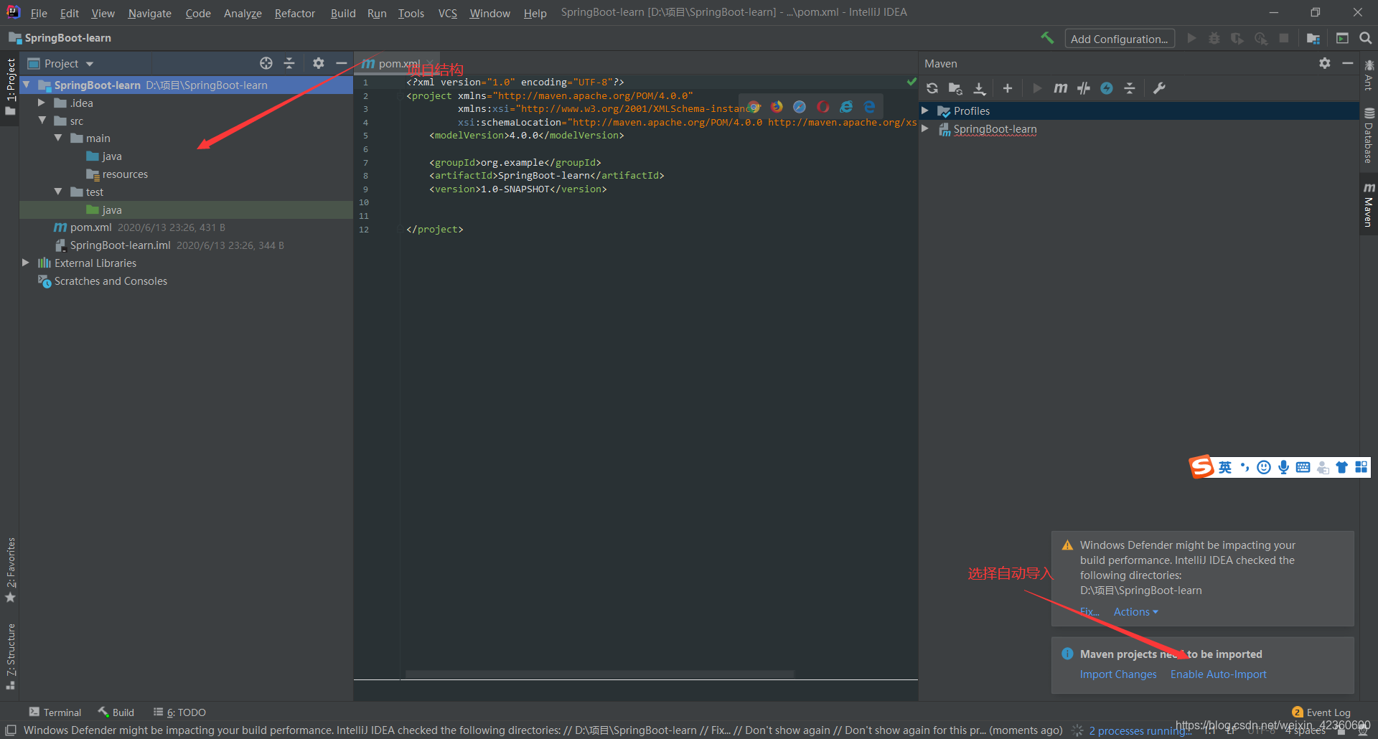Viewport: 1378px width, 739px height.
Task: Open the Project view dropdown
Action: coord(61,64)
